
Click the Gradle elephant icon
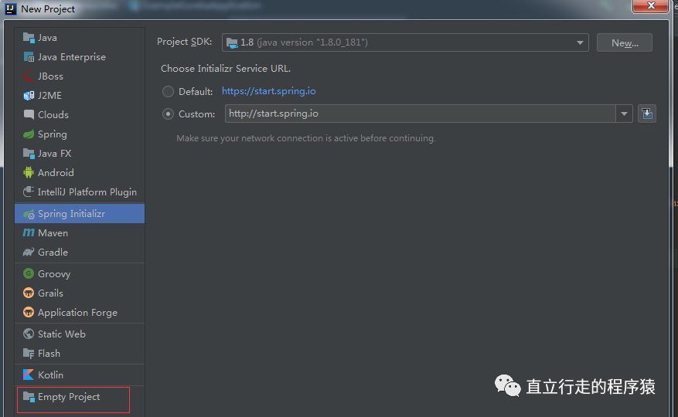29,252
